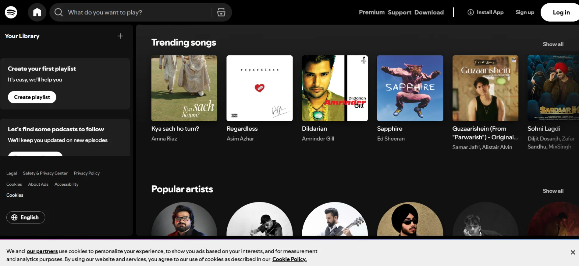Open artist Amna Riaz
This screenshot has height=266, width=579.
click(164, 139)
